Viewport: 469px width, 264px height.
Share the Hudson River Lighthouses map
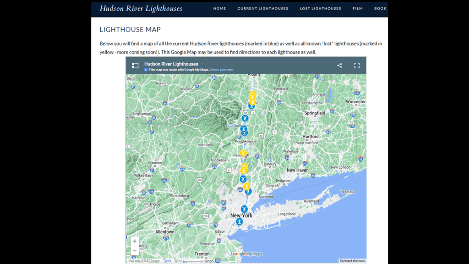pos(339,66)
